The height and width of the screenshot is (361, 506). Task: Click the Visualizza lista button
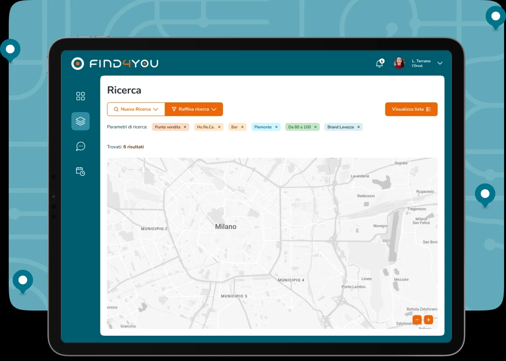[x=411, y=109]
